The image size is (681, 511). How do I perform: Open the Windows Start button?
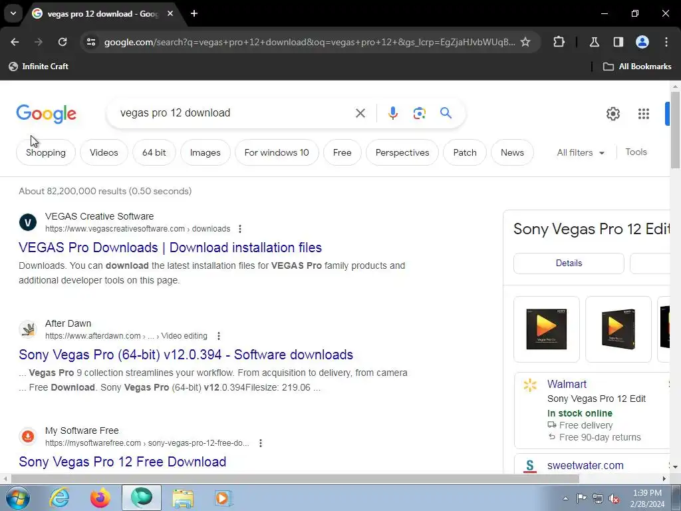[18, 498]
